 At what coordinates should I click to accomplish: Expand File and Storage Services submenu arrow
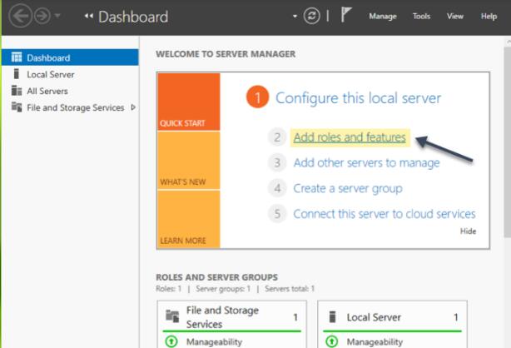[x=133, y=107]
